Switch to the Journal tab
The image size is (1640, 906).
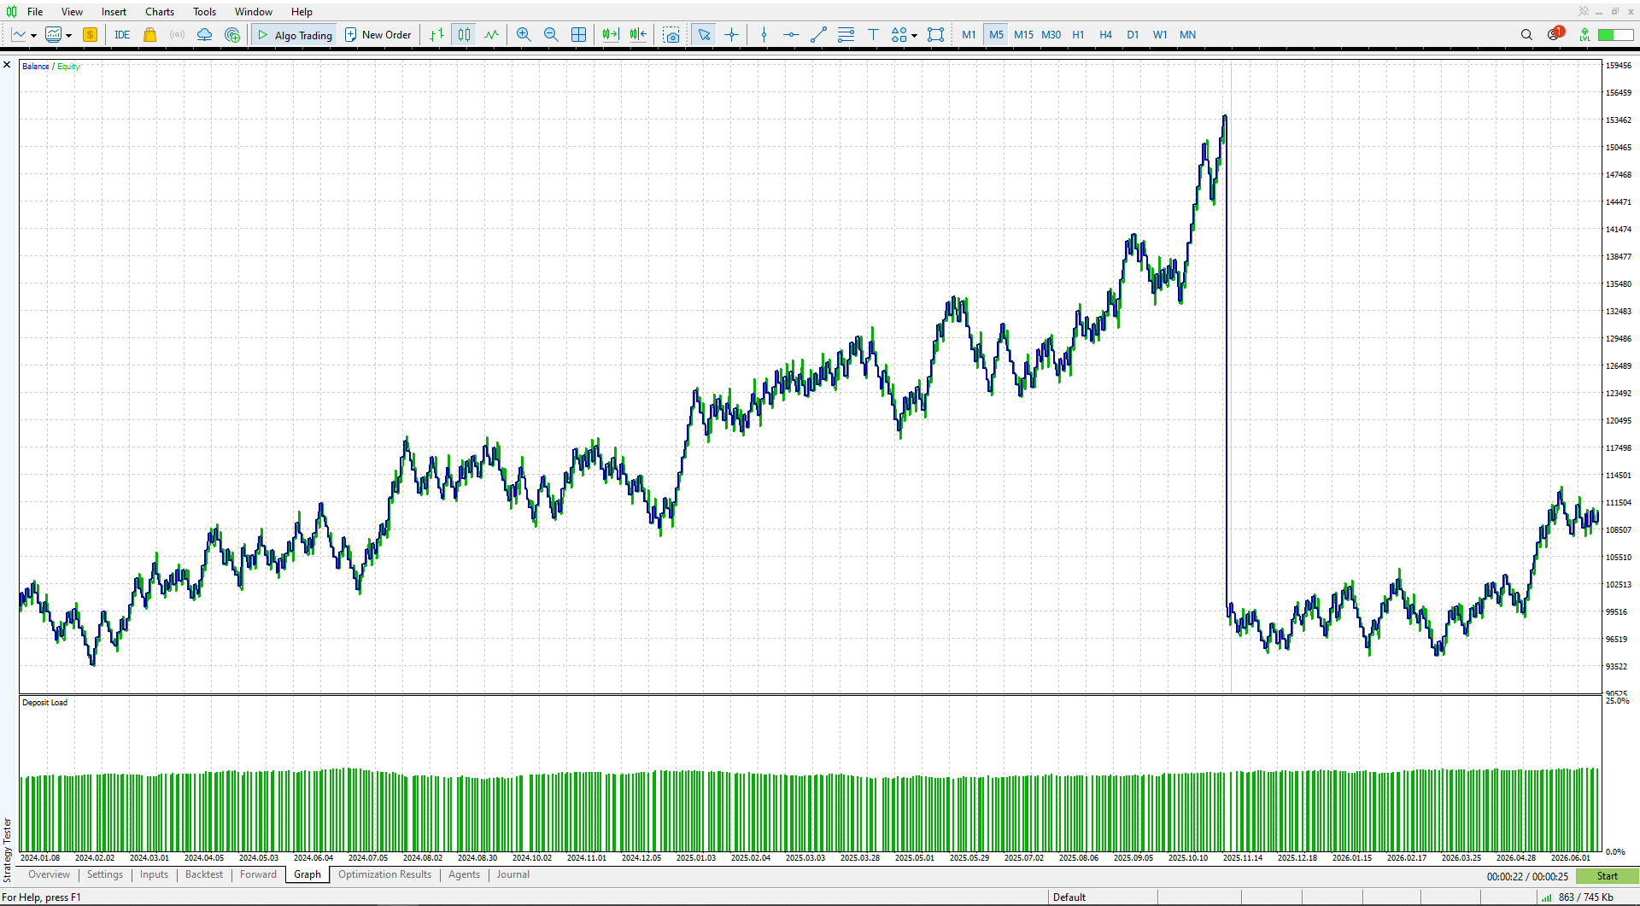pos(513,874)
